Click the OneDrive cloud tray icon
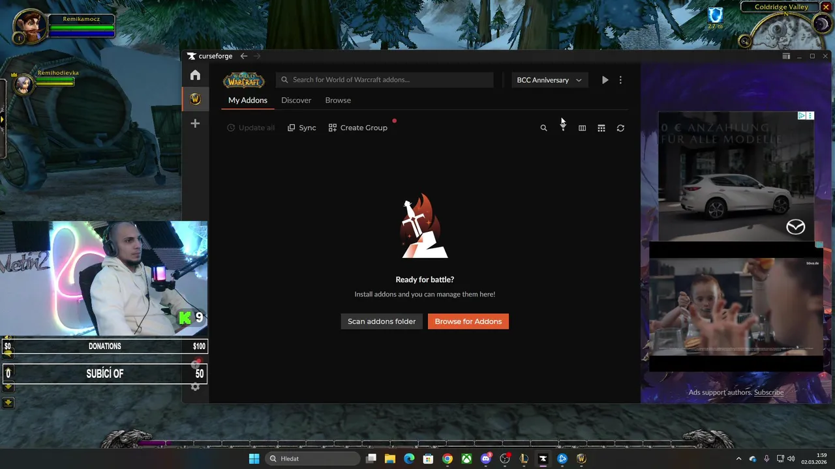This screenshot has width=835, height=469. (x=753, y=459)
